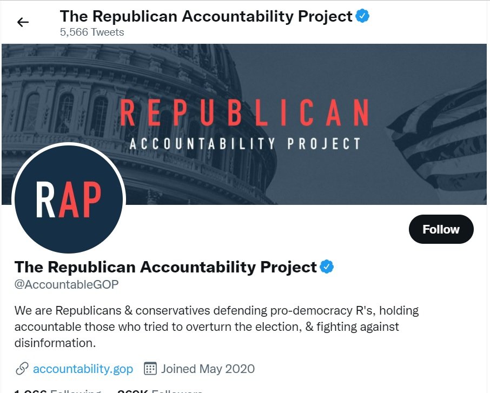Click the header title at the top
Image resolution: width=490 pixels, height=393 pixels.
(x=206, y=16)
